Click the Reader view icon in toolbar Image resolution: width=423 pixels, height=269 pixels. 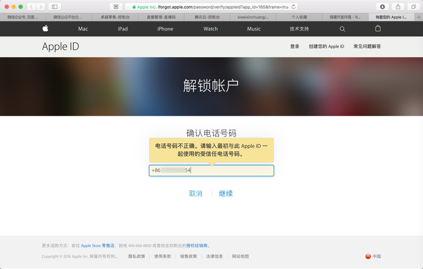116,7
